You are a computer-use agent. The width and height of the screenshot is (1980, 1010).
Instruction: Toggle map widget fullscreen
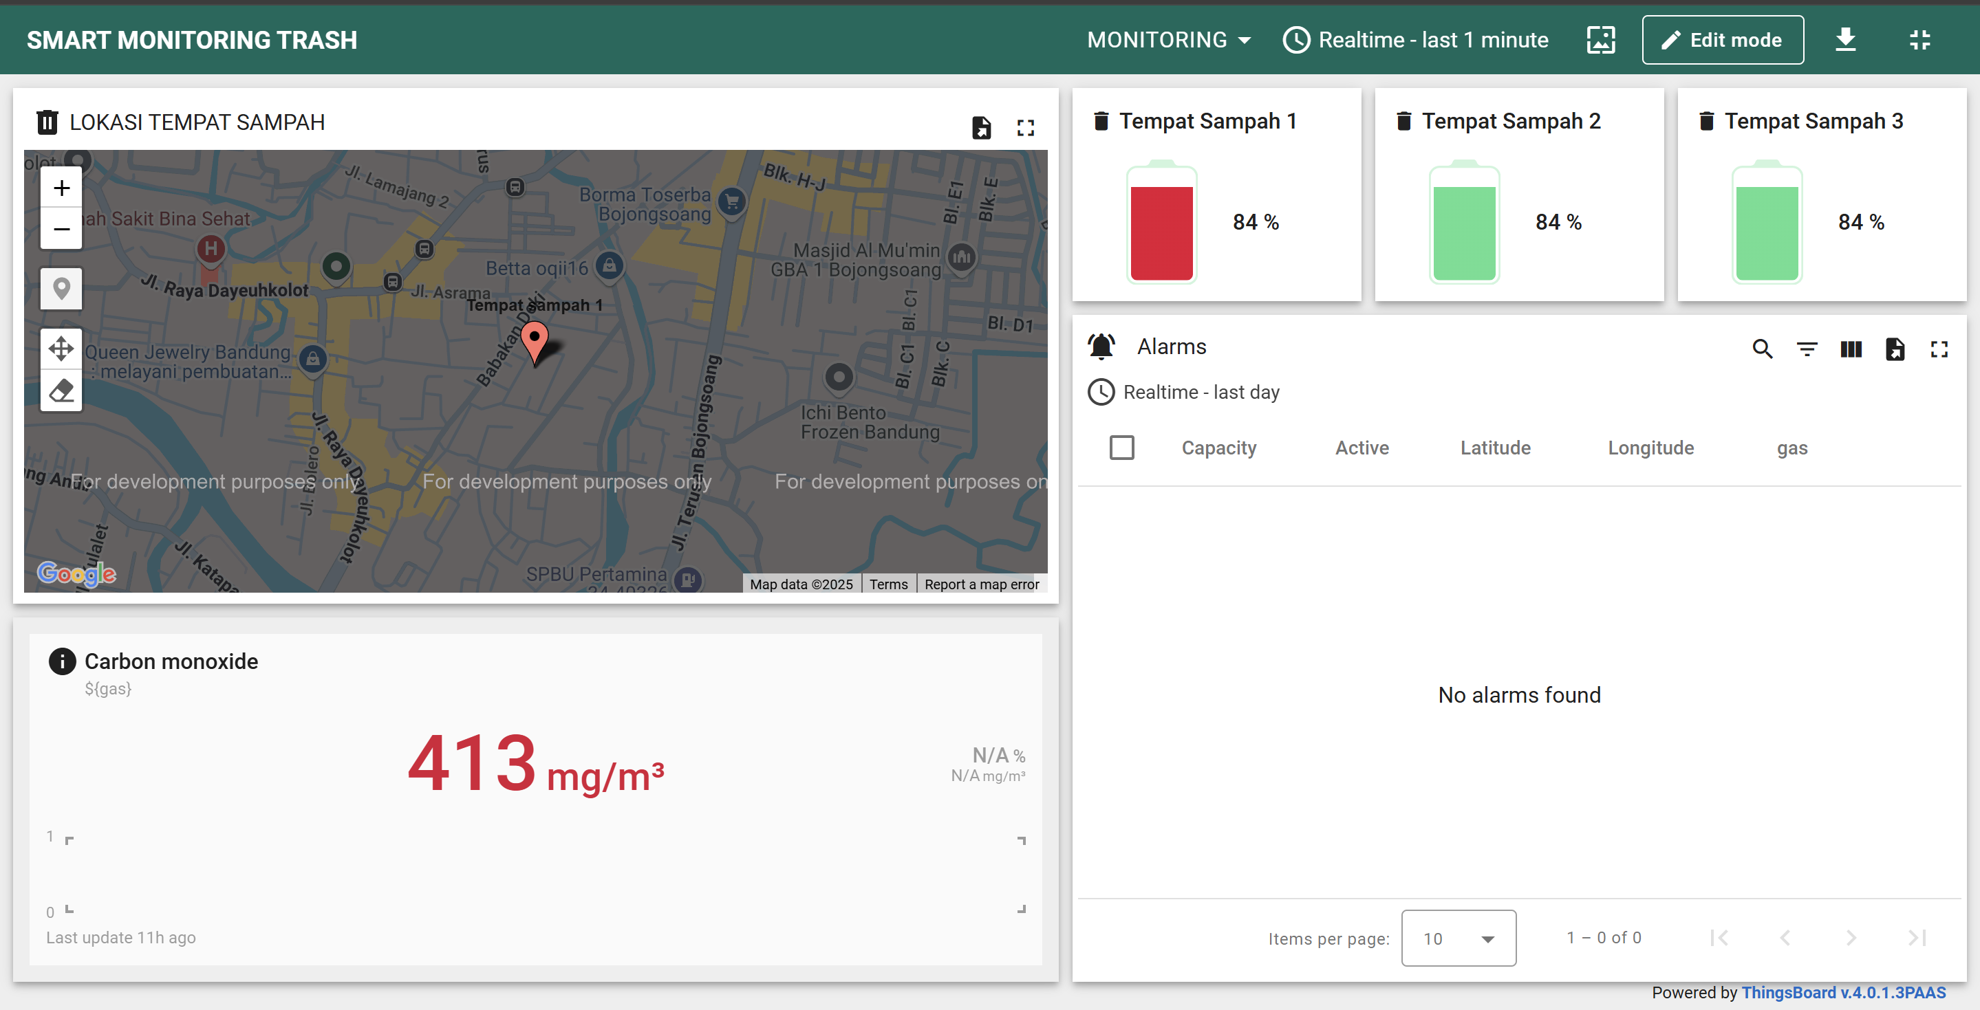click(x=1025, y=127)
